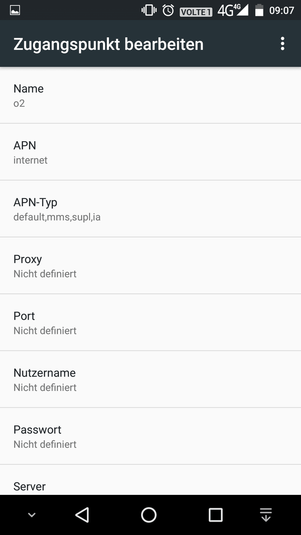Tap the alarm clock status icon

168,10
